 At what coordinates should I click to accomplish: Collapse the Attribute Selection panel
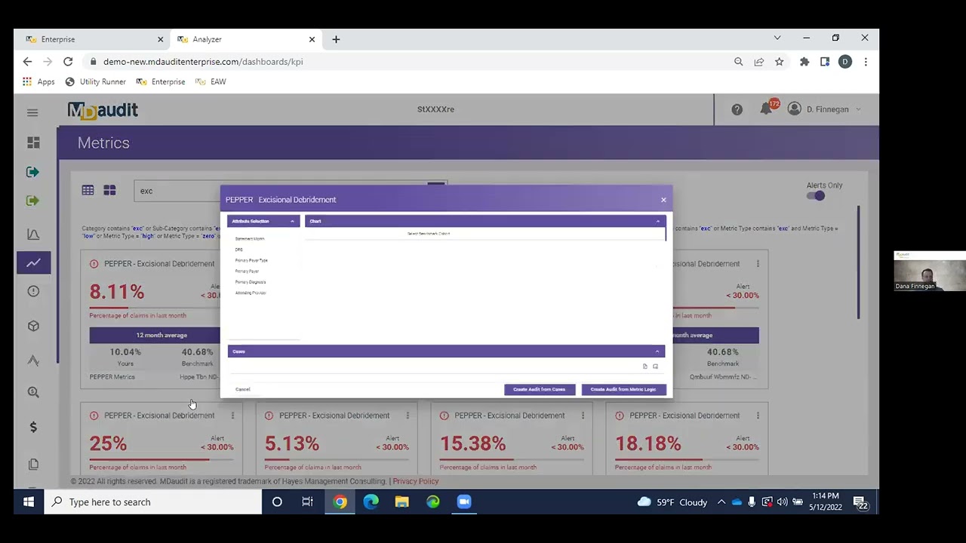(292, 221)
